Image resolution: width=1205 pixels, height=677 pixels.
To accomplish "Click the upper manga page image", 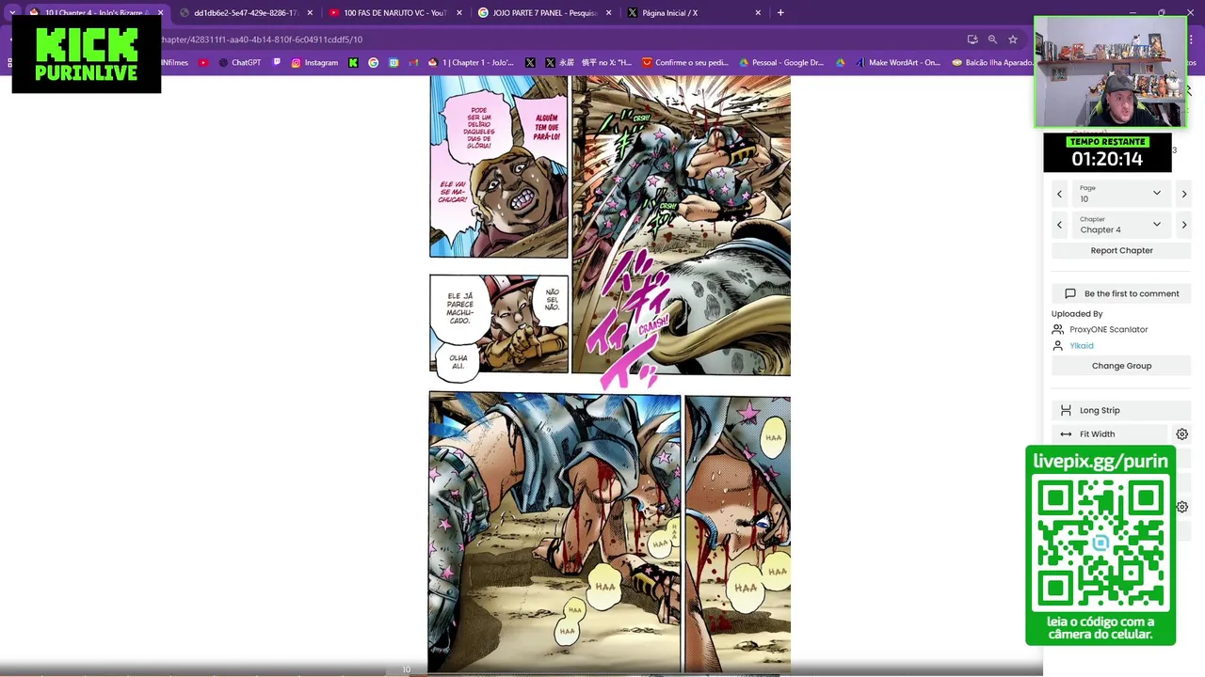I will pos(610,226).
